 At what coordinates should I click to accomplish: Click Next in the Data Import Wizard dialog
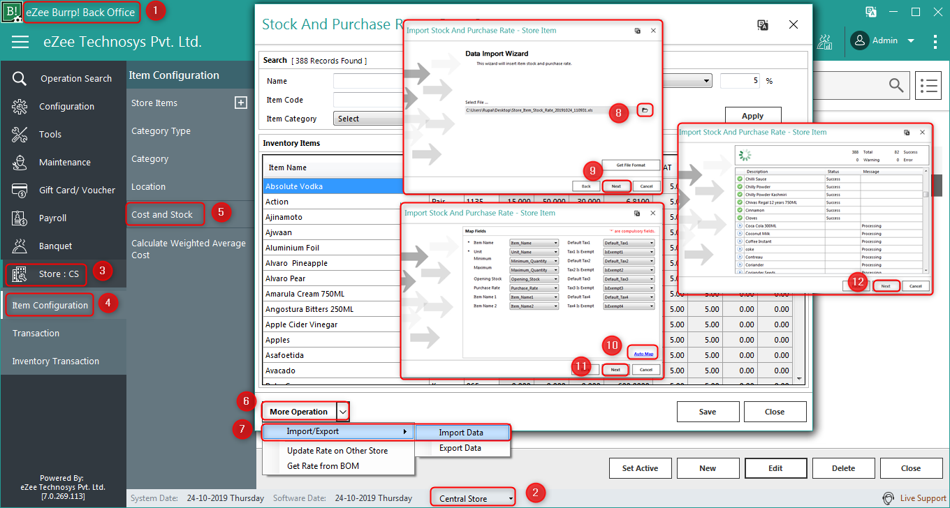pyautogui.click(x=616, y=186)
